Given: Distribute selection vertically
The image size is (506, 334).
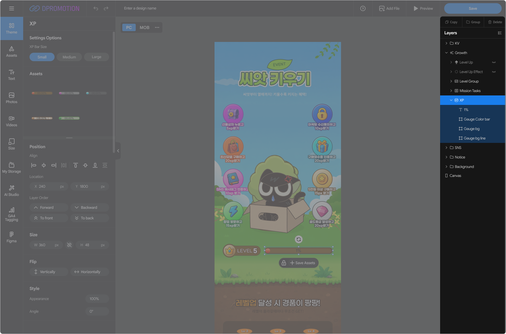Looking at the screenshot, I should click(105, 165).
